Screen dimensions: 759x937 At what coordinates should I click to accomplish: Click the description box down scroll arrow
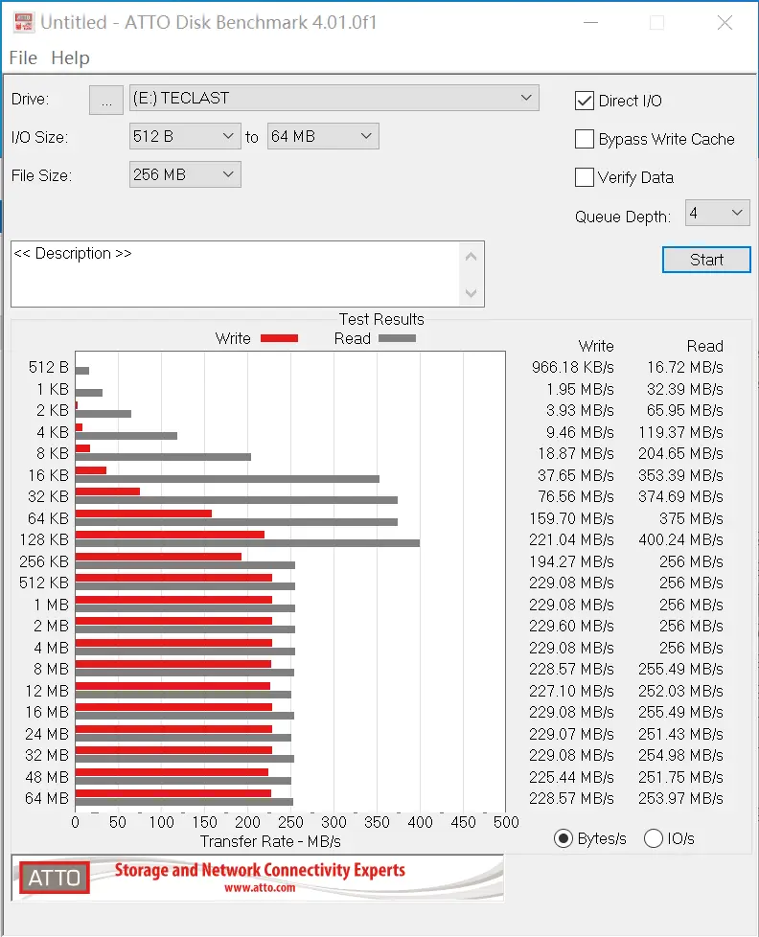pos(471,293)
